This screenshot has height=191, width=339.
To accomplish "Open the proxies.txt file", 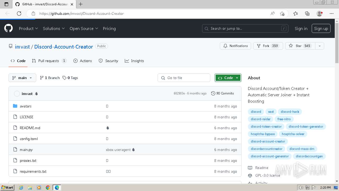I will tap(28, 160).
